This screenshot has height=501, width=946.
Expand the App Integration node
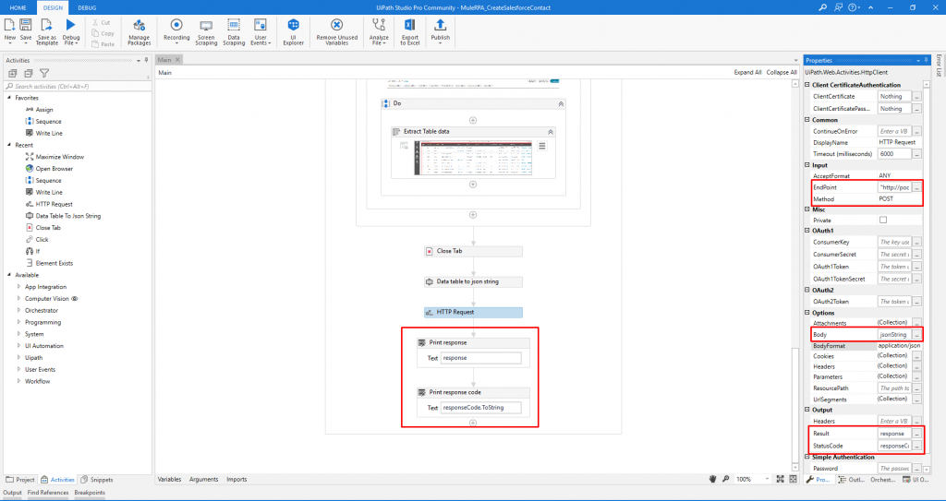[18, 287]
